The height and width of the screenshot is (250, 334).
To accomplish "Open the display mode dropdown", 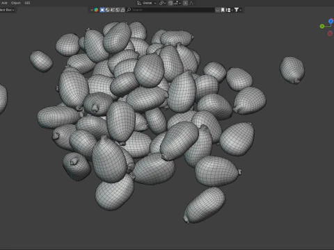I will click(230, 10).
